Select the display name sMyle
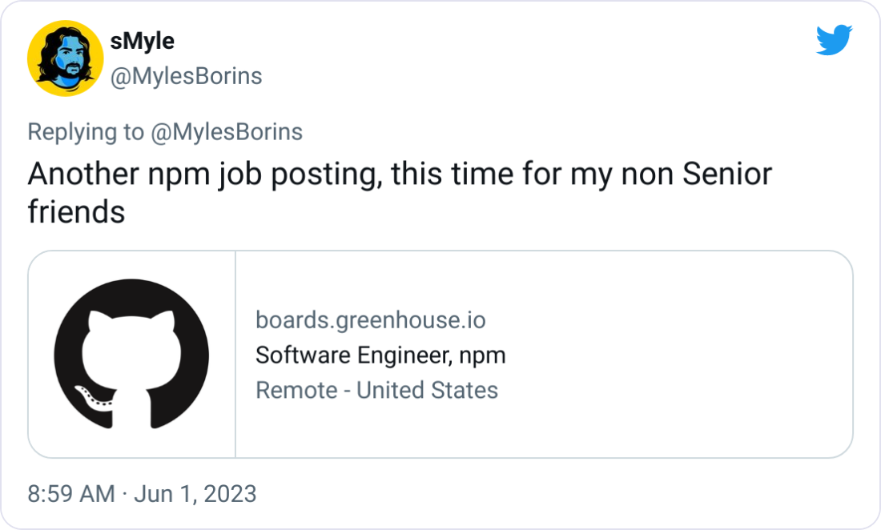The image size is (881, 530). tap(143, 41)
